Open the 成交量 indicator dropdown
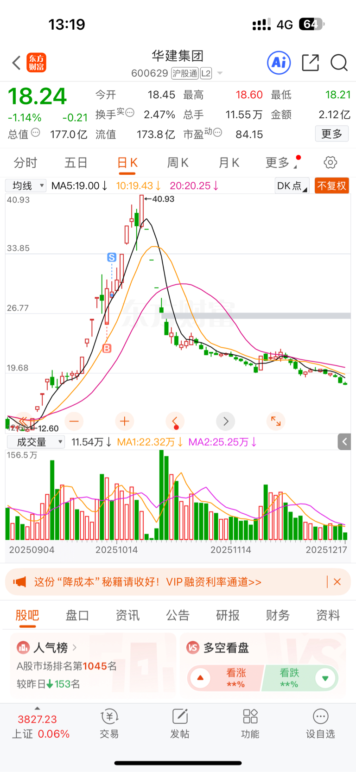Viewport: 356px width, 772px height. tap(36, 442)
